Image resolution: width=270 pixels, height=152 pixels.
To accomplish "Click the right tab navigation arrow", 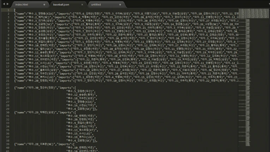I will coord(7,4).
